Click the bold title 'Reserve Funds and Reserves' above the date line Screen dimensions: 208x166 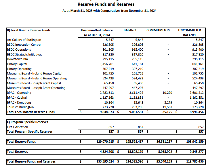coord(106,4)
